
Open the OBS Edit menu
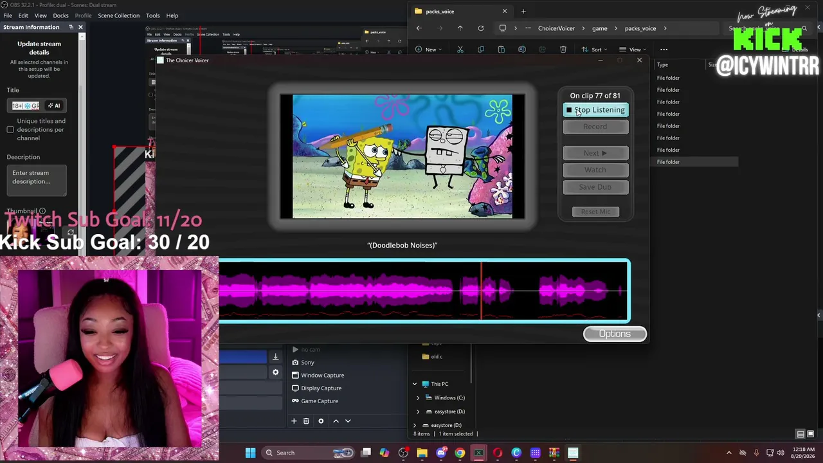(23, 15)
